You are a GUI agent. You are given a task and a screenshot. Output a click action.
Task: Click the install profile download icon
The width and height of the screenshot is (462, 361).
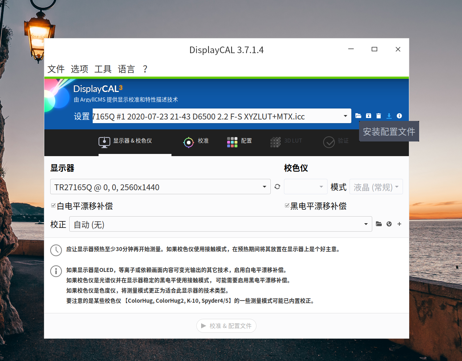point(389,116)
